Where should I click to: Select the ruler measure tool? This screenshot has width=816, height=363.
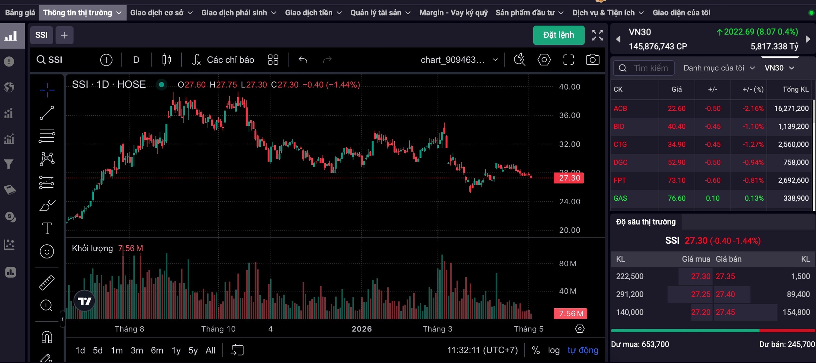(47, 283)
